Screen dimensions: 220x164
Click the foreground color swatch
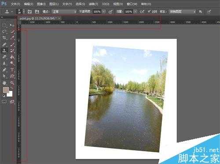[6, 90]
